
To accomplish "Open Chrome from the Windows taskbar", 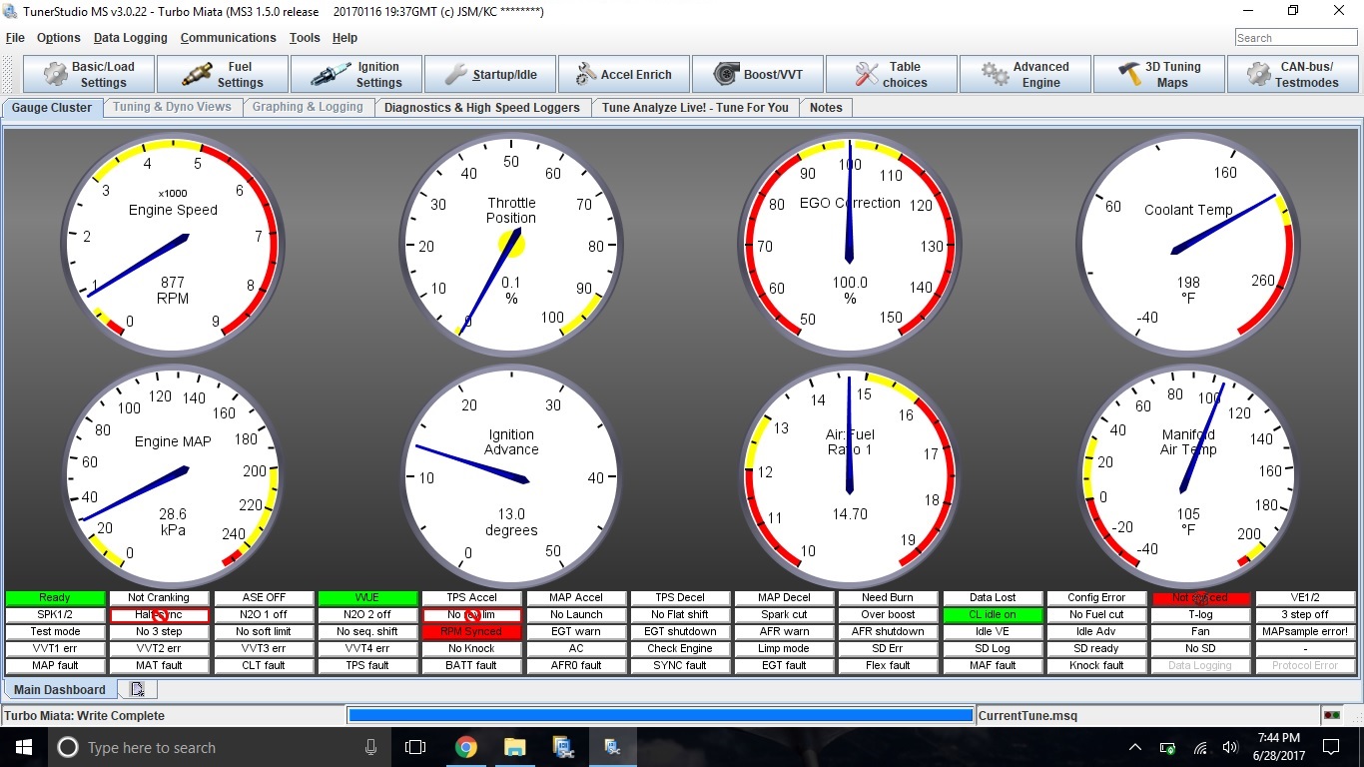I will pyautogui.click(x=465, y=747).
